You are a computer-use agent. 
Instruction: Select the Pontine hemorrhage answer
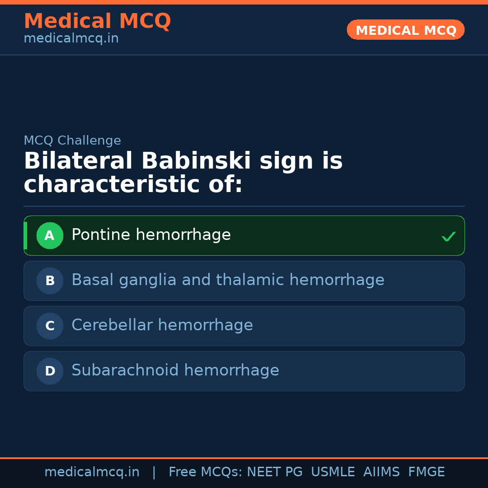pos(151,235)
